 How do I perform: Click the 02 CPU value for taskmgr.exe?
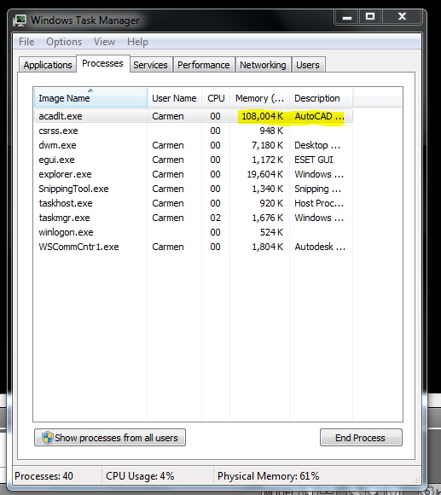pos(216,218)
